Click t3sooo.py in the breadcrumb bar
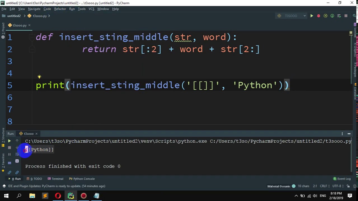This screenshot has width=358, height=201. (37, 16)
